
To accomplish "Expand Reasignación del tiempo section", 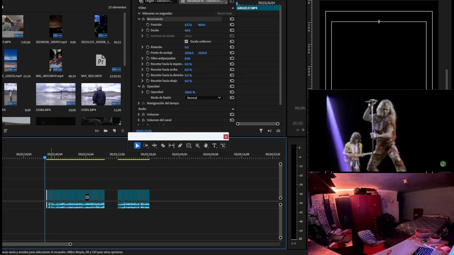I will click(139, 103).
